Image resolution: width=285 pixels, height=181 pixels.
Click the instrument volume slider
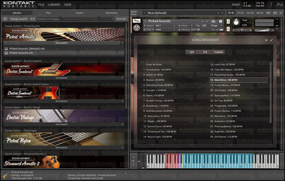pos(264,30)
